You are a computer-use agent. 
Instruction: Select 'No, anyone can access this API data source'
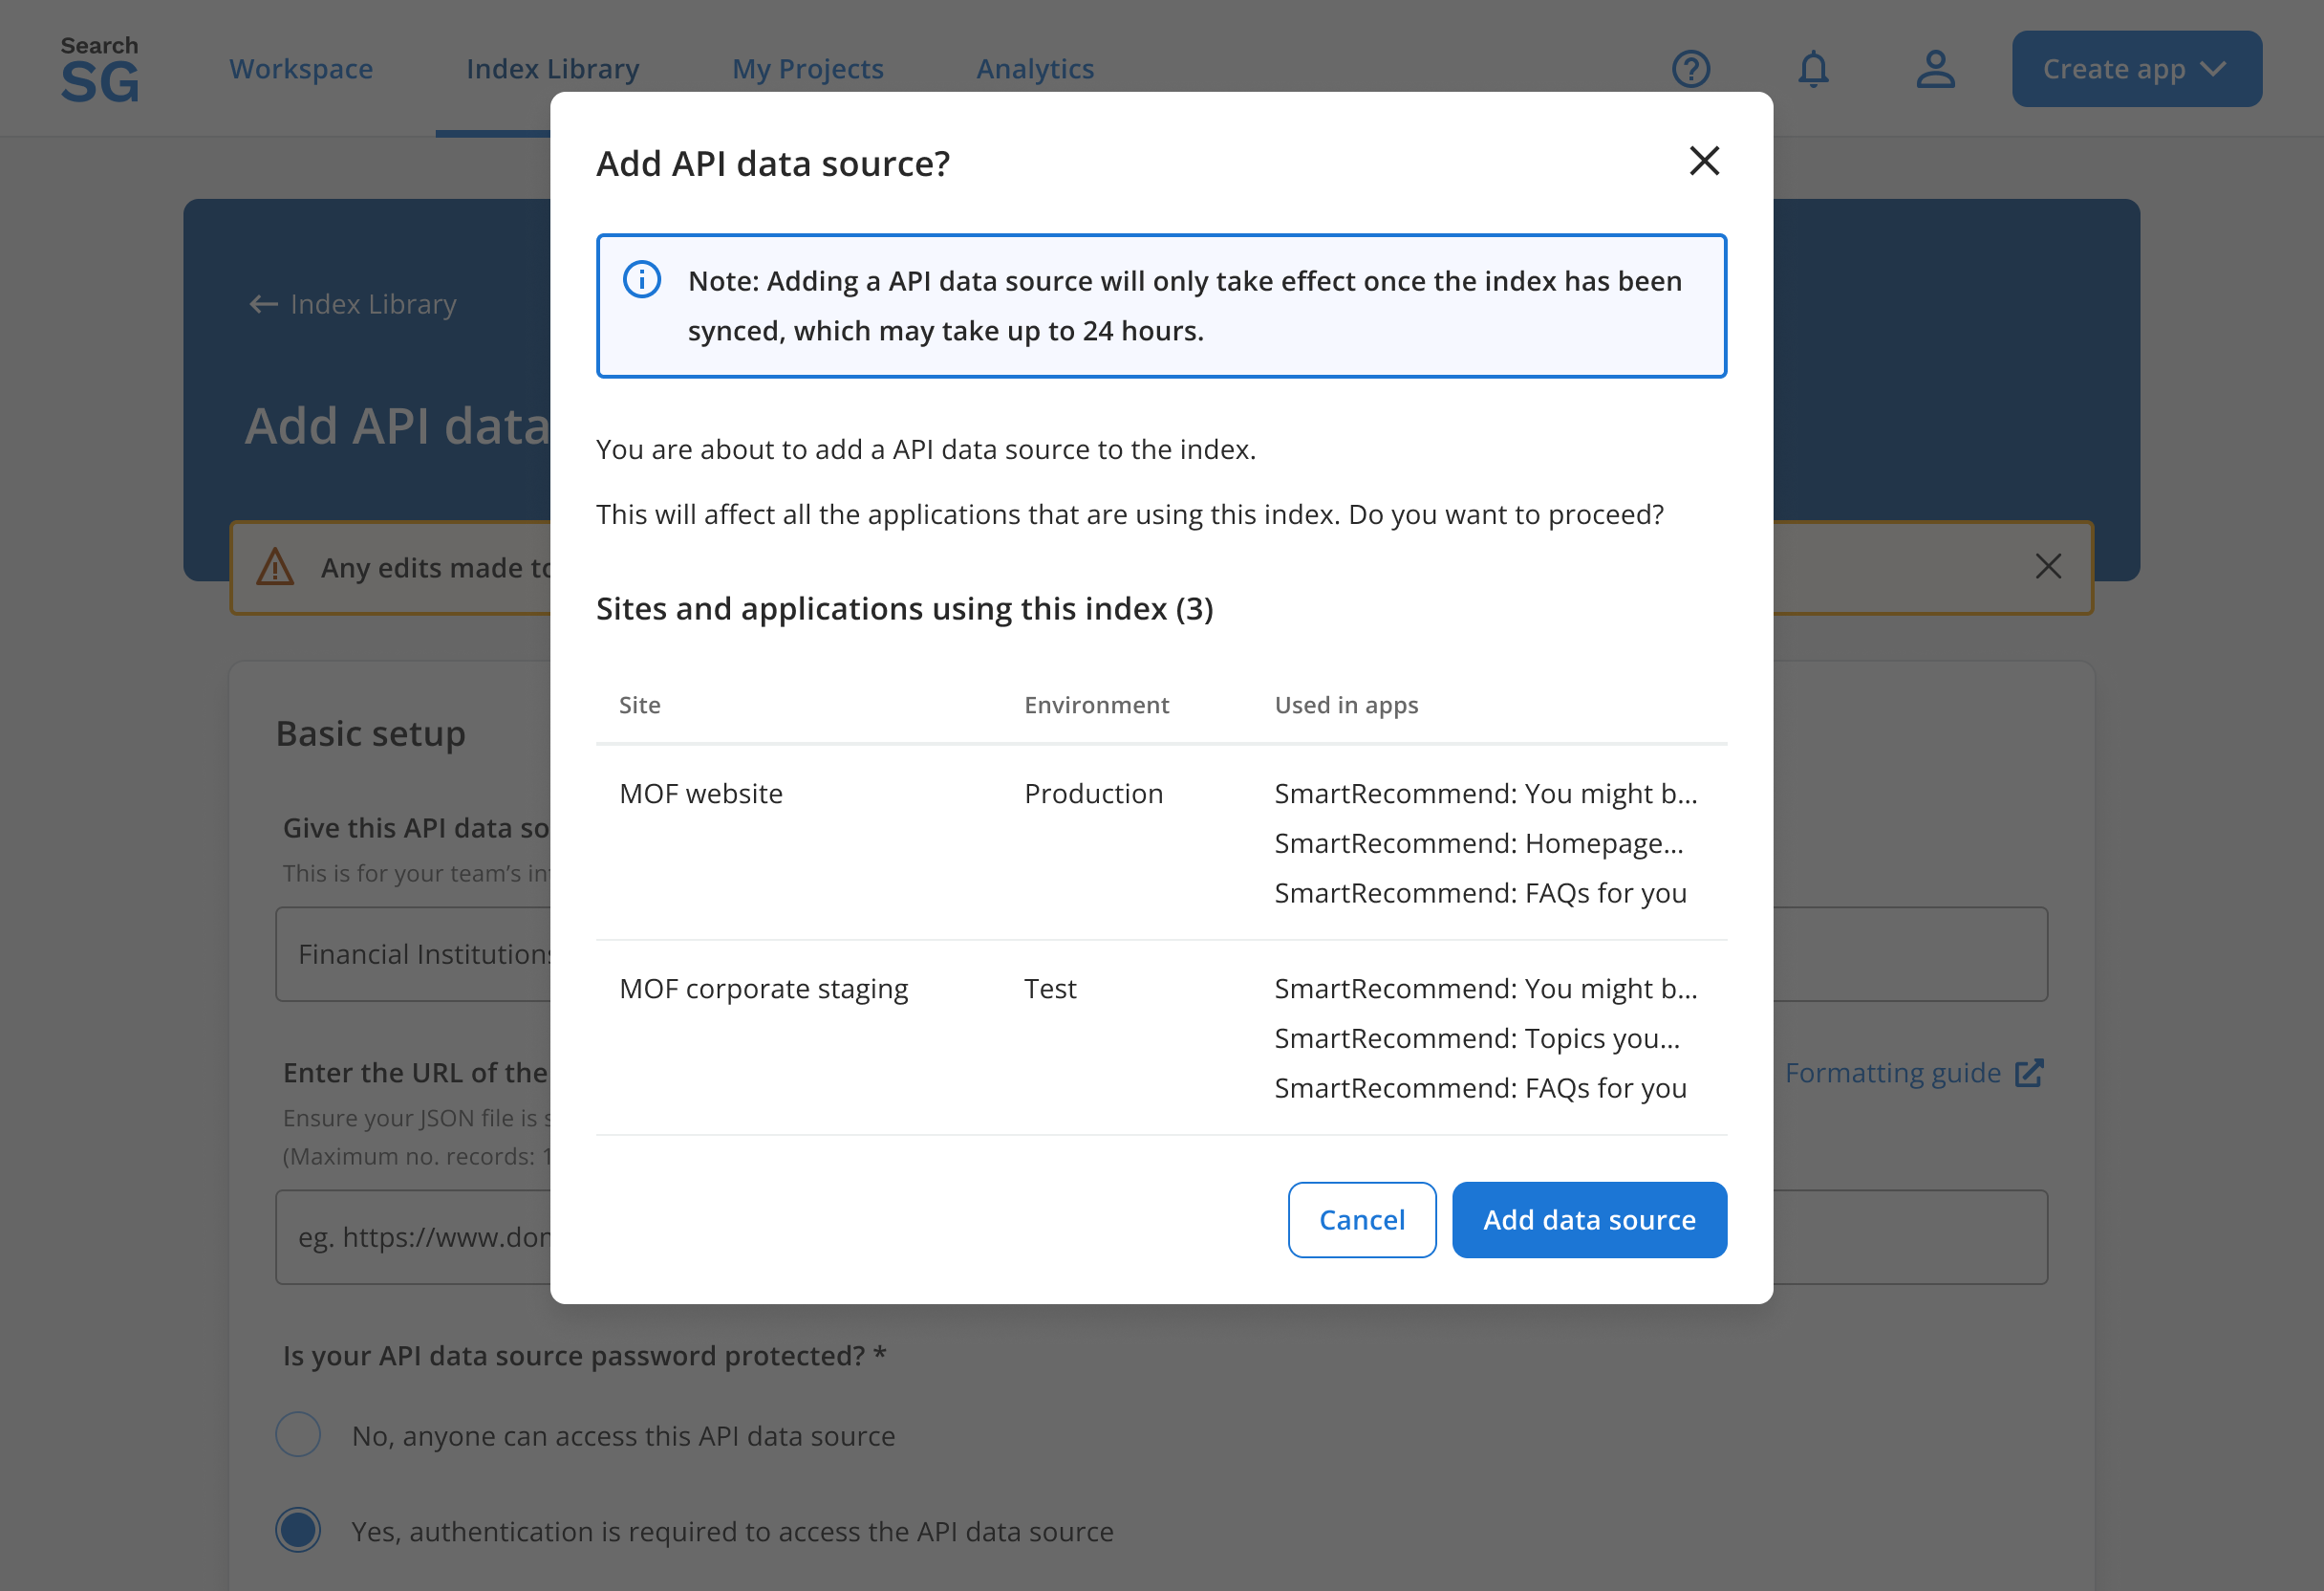(297, 1434)
